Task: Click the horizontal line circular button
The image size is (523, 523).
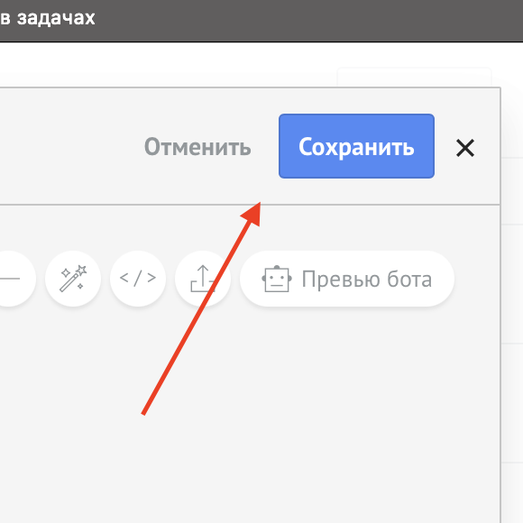Action: pos(9,279)
